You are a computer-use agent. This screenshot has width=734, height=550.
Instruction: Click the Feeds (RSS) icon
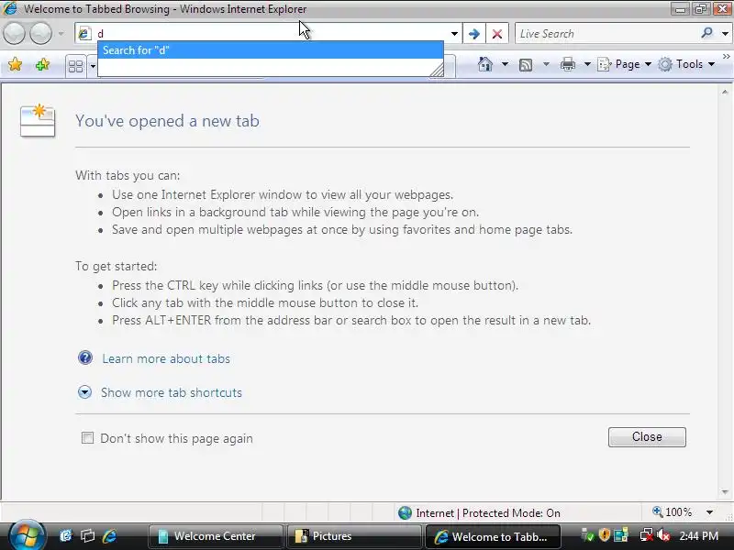click(526, 64)
